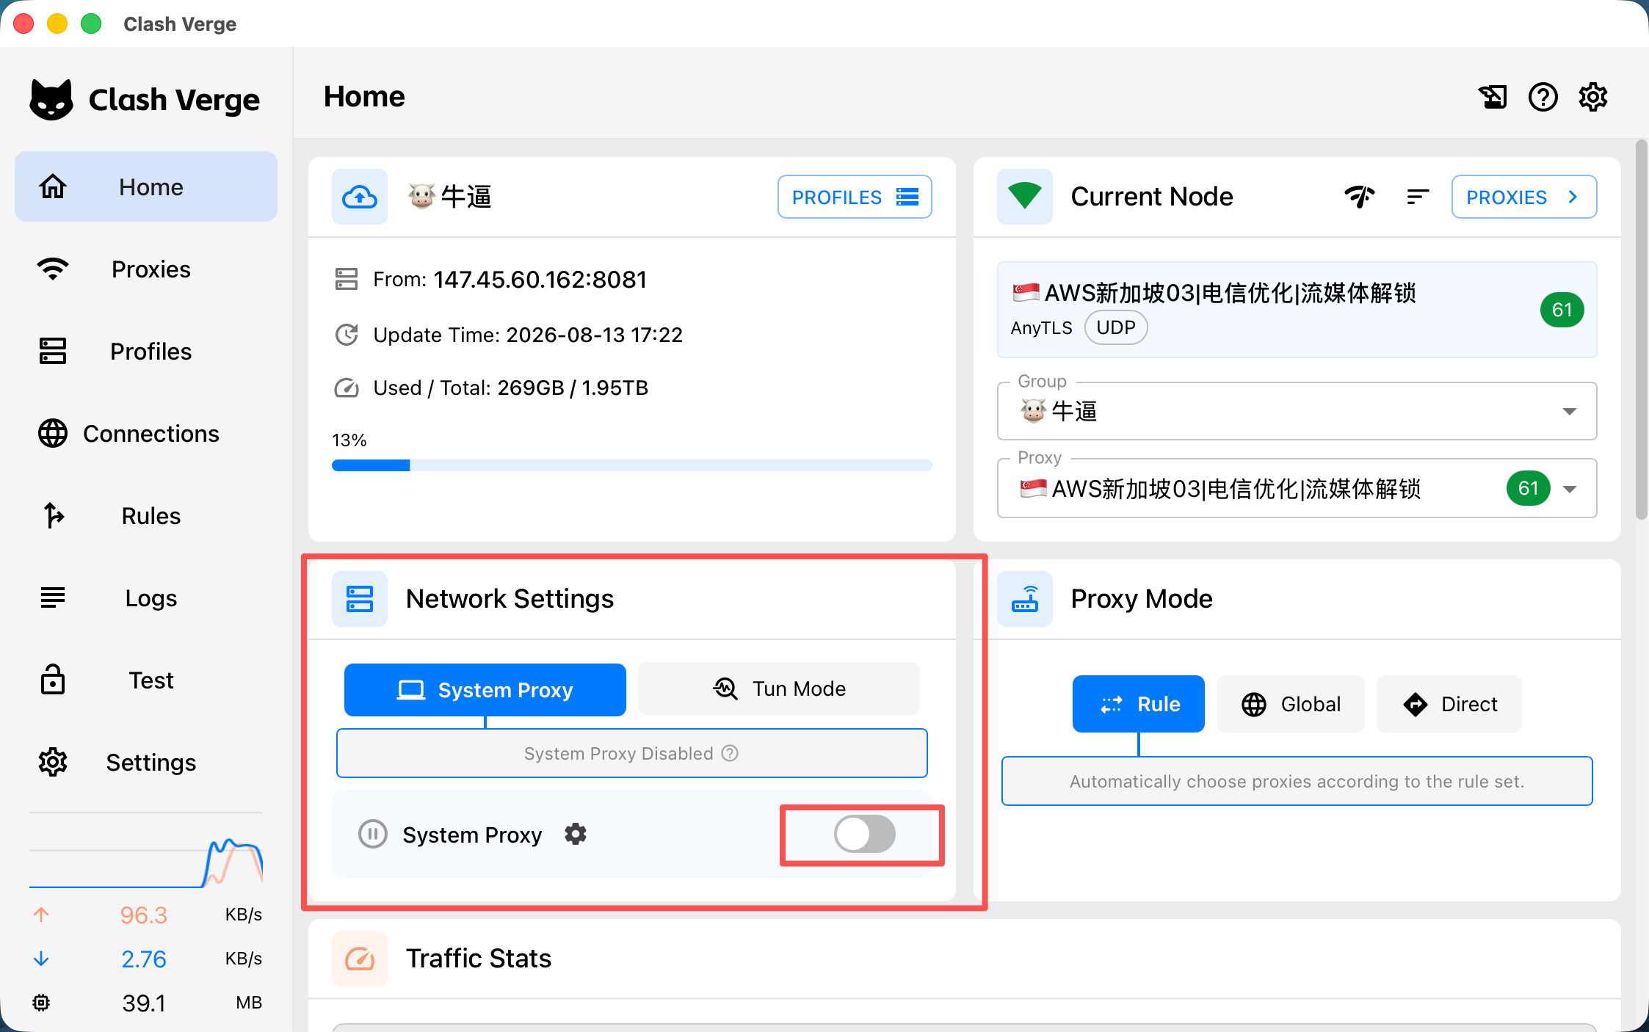Click the Traffic Stats speedometer icon
This screenshot has height=1032, width=1649.
(x=360, y=959)
